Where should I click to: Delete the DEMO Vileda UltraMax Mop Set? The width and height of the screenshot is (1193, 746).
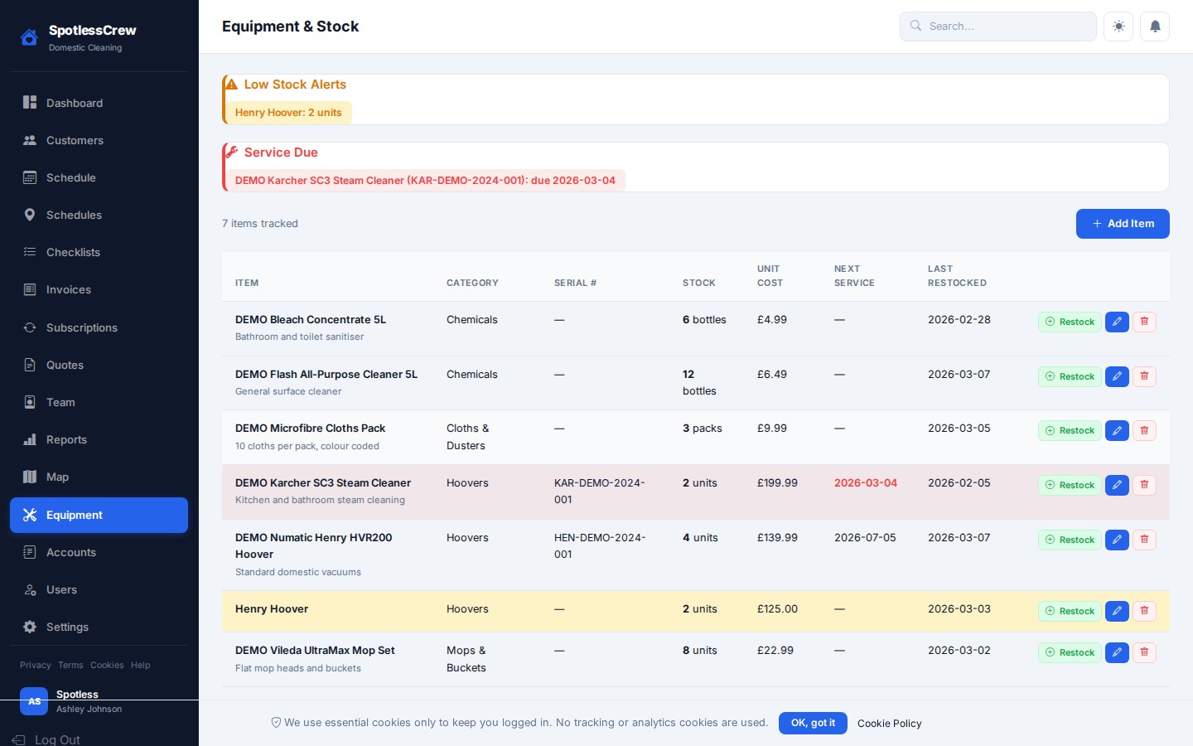point(1144,652)
